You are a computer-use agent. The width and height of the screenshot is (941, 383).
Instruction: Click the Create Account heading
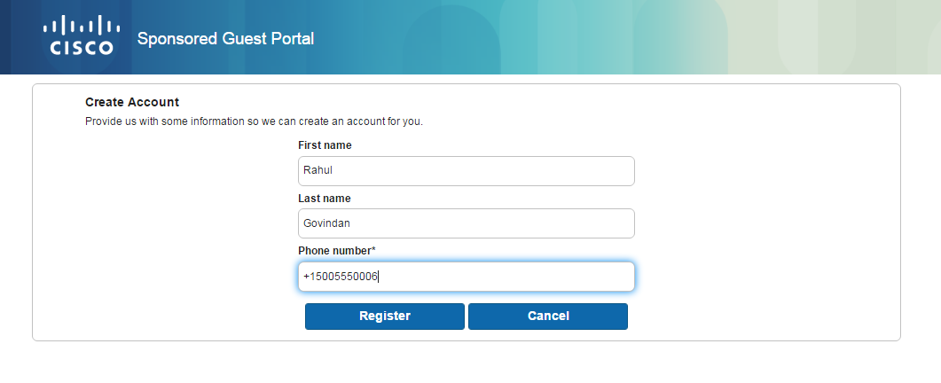pos(132,102)
